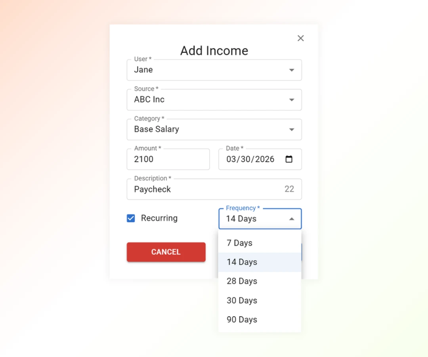Focus the Date field 03/30/2026

[260, 159]
